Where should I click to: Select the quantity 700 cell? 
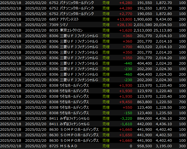click(182, 102)
